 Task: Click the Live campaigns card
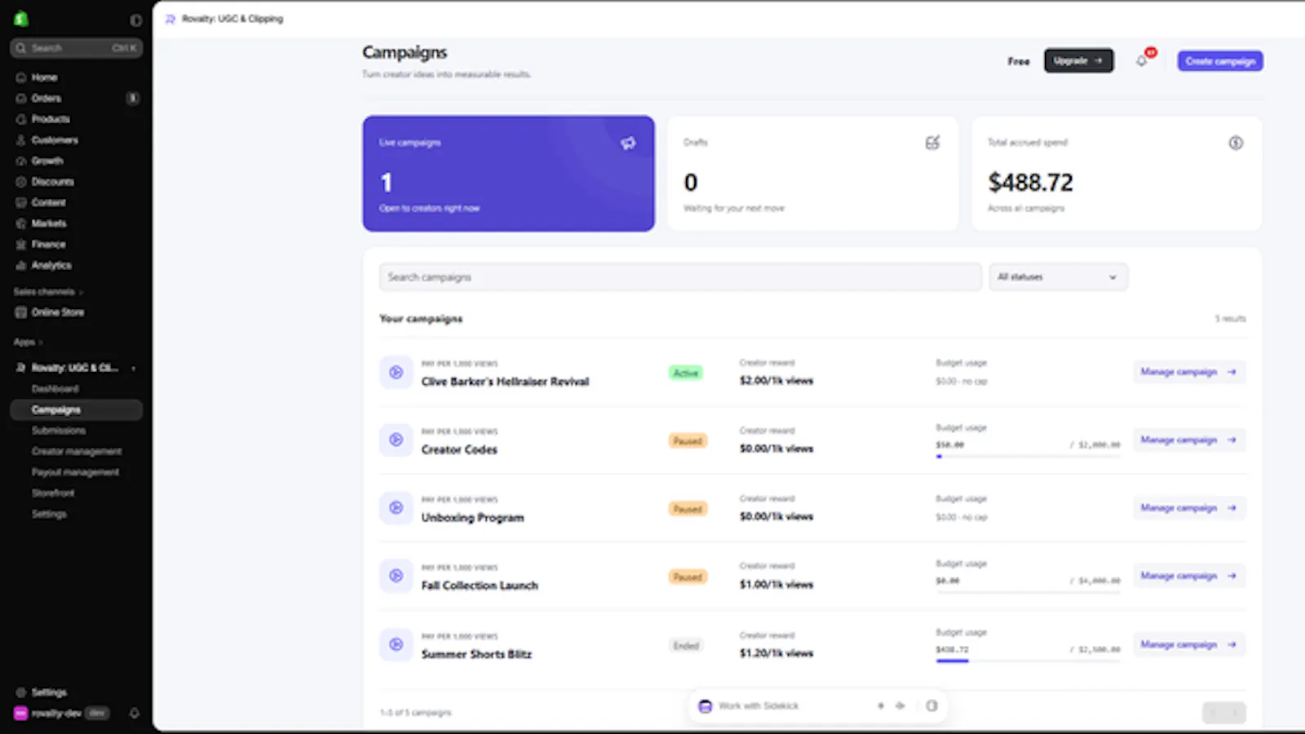[x=508, y=174]
